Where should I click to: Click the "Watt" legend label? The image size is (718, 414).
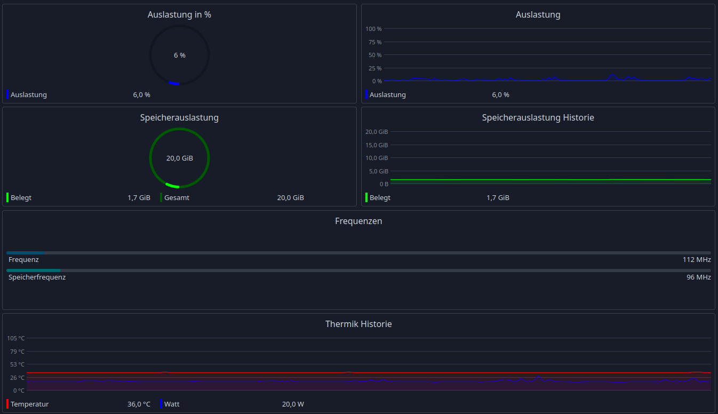coord(172,404)
